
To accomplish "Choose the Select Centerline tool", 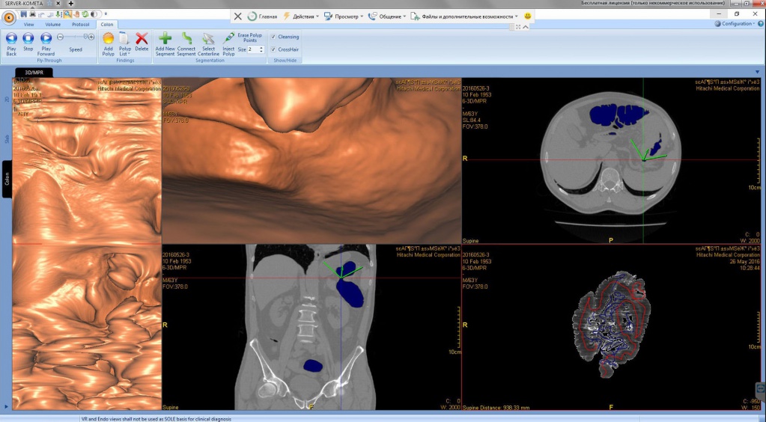I will [208, 39].
